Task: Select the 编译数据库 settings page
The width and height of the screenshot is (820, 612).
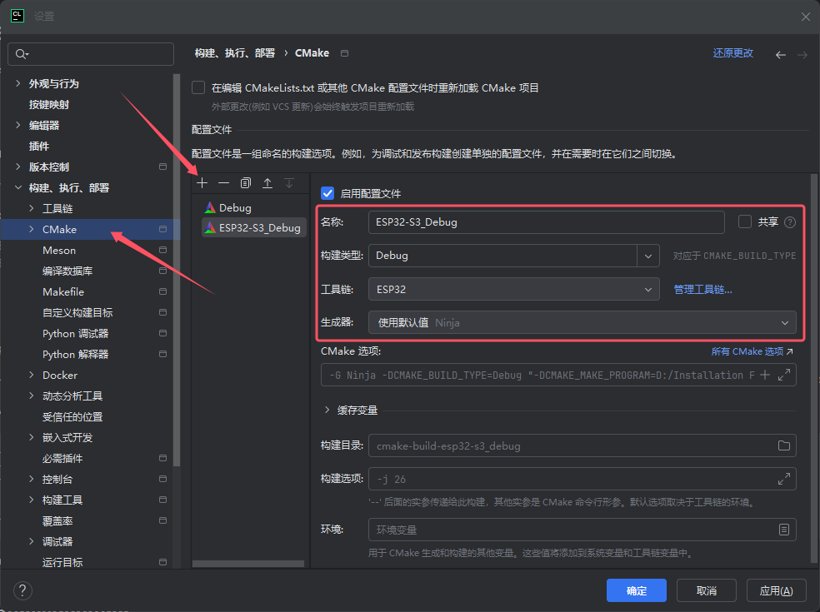Action: [x=67, y=271]
